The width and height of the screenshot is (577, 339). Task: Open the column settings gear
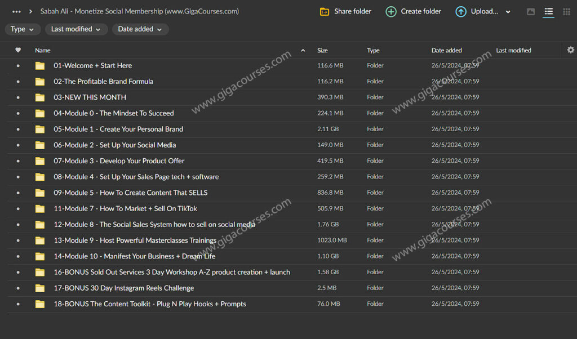570,50
